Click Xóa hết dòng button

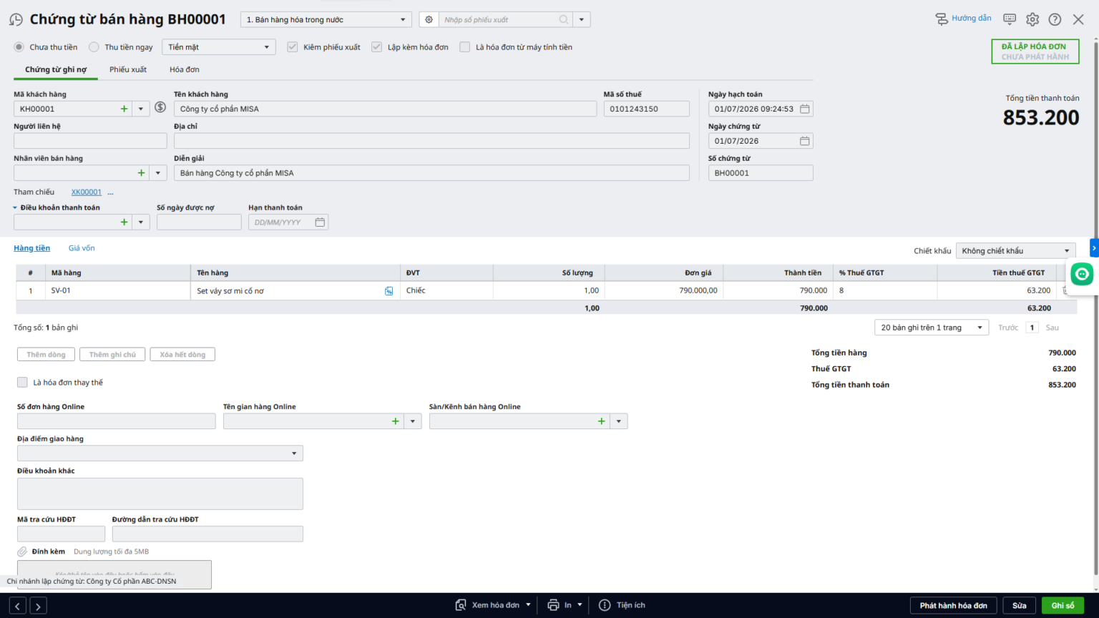pyautogui.click(x=182, y=355)
